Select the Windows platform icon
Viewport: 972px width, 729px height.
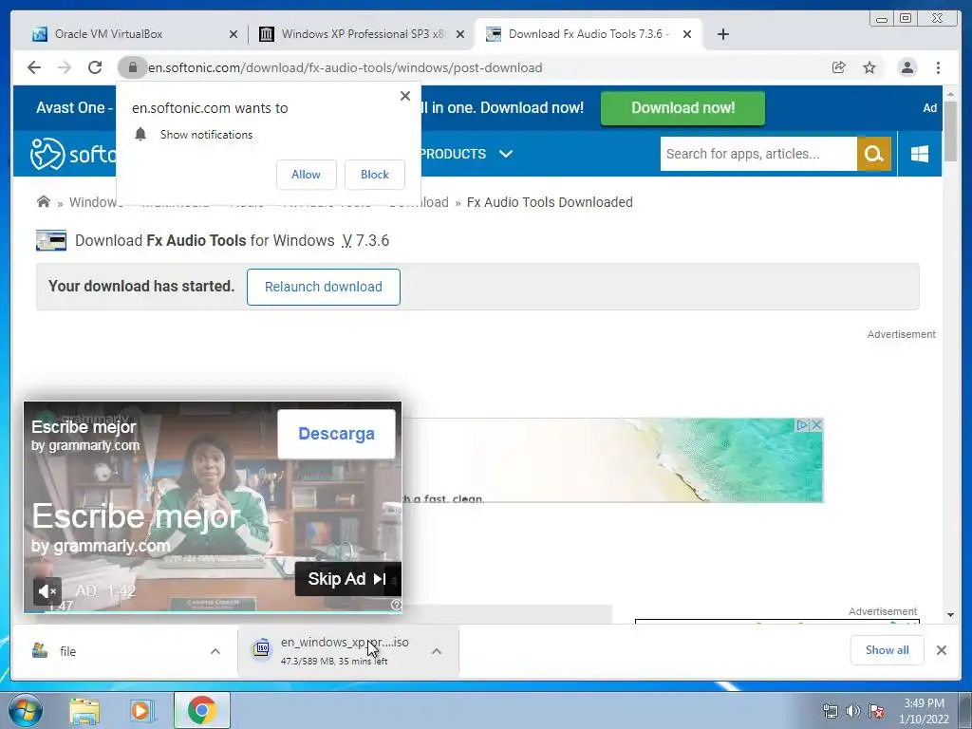coord(920,154)
